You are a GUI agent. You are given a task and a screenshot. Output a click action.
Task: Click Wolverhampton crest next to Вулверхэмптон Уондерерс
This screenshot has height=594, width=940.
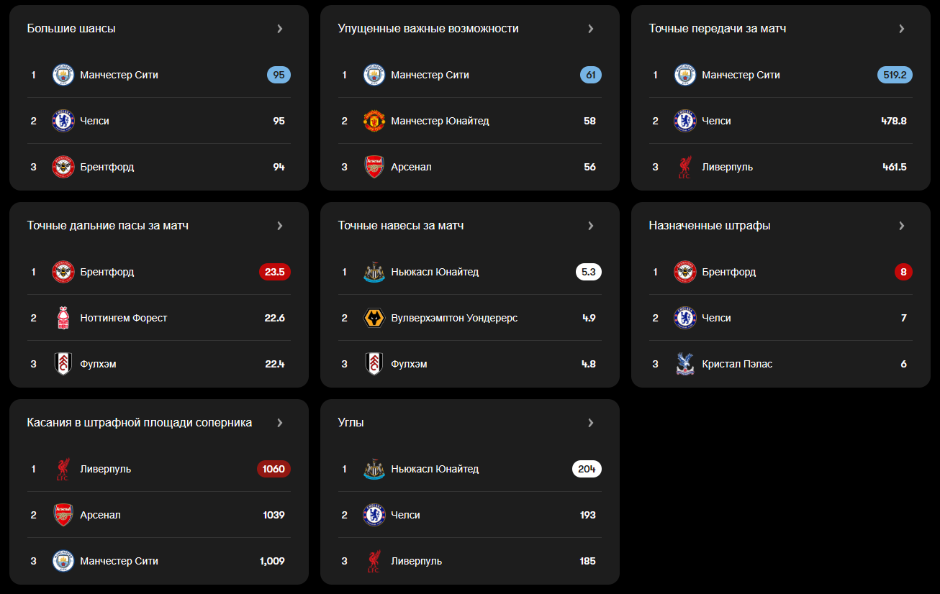pyautogui.click(x=374, y=318)
